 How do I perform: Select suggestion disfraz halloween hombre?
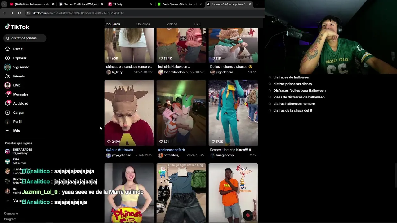click(x=294, y=104)
